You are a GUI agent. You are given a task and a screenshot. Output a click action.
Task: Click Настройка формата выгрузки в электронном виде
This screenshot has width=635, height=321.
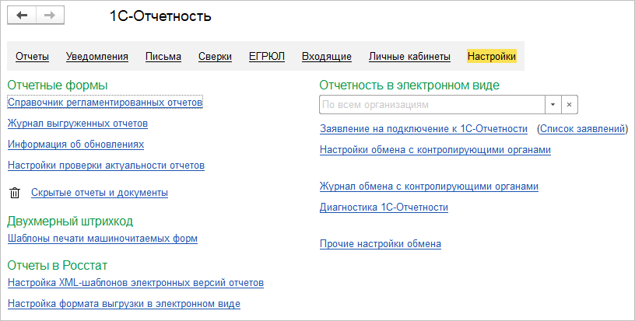click(x=124, y=304)
